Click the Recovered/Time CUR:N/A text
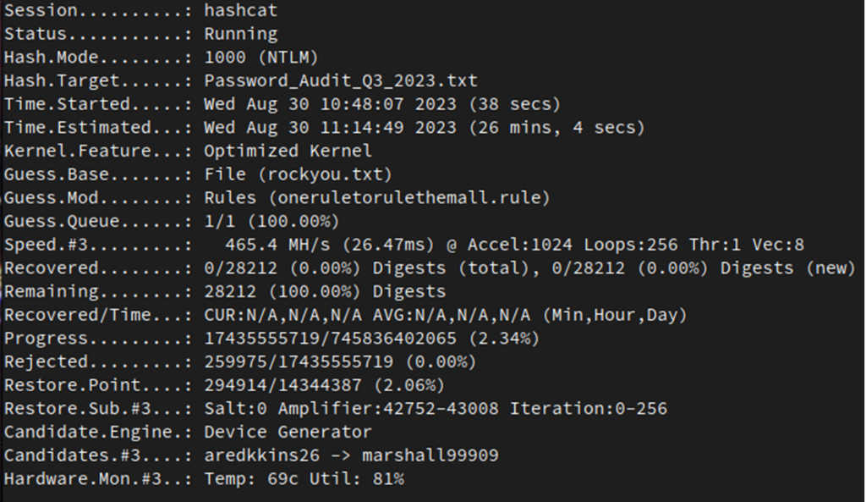 tap(282, 315)
